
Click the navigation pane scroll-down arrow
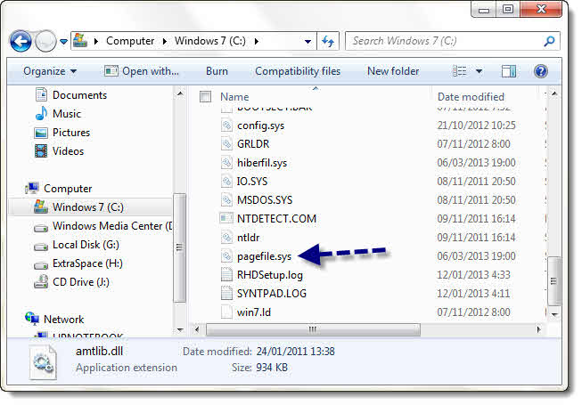coord(180,329)
